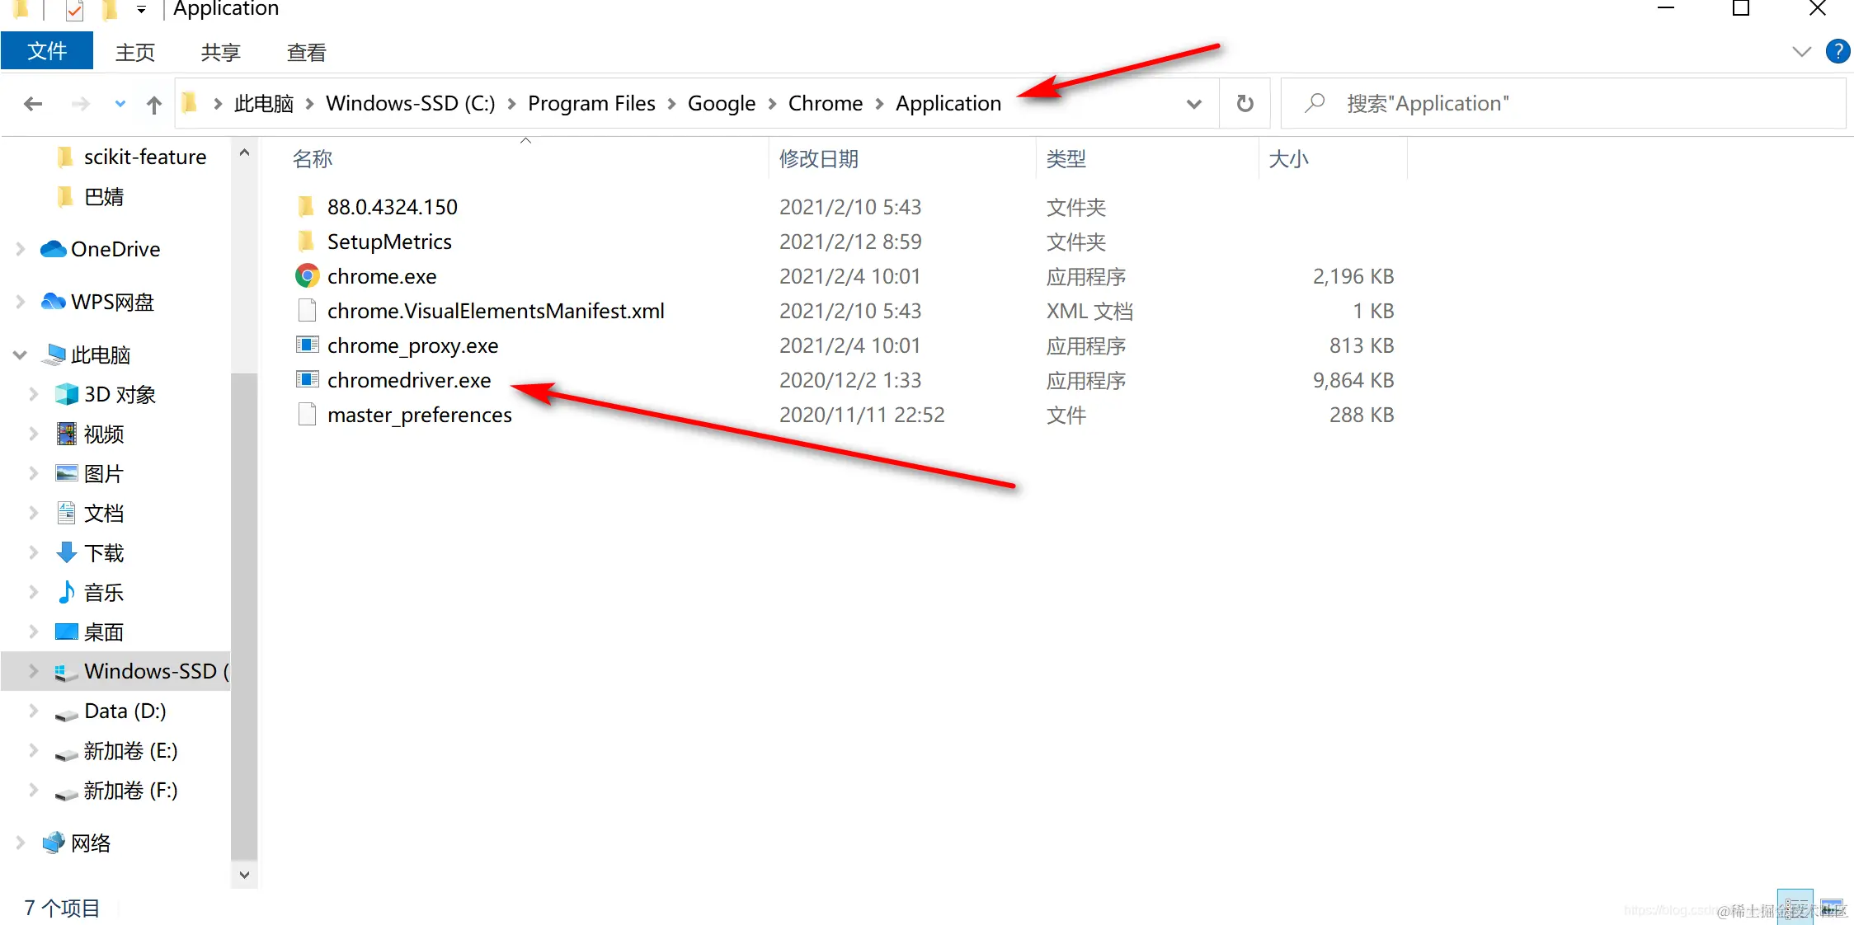Switch to the 查看 ribbon tab
Screen dimensions: 1854x925
(x=307, y=52)
